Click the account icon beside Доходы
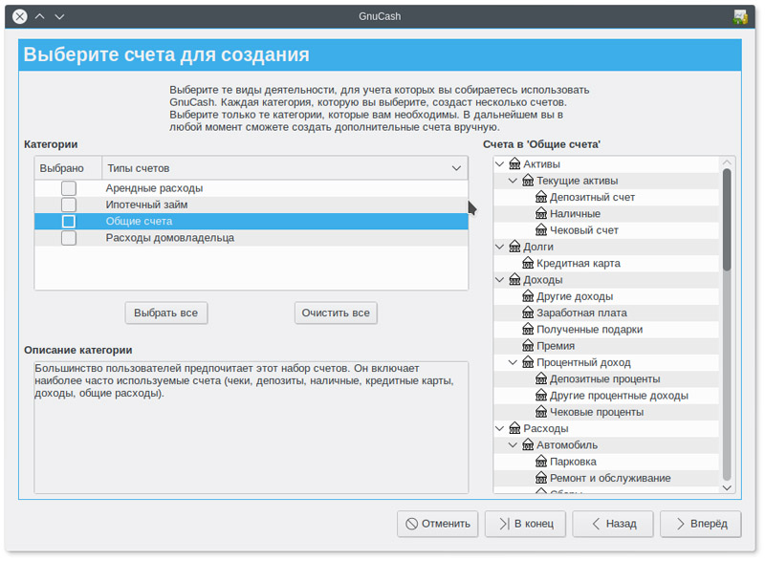Image resolution: width=765 pixels, height=561 pixels. [514, 280]
